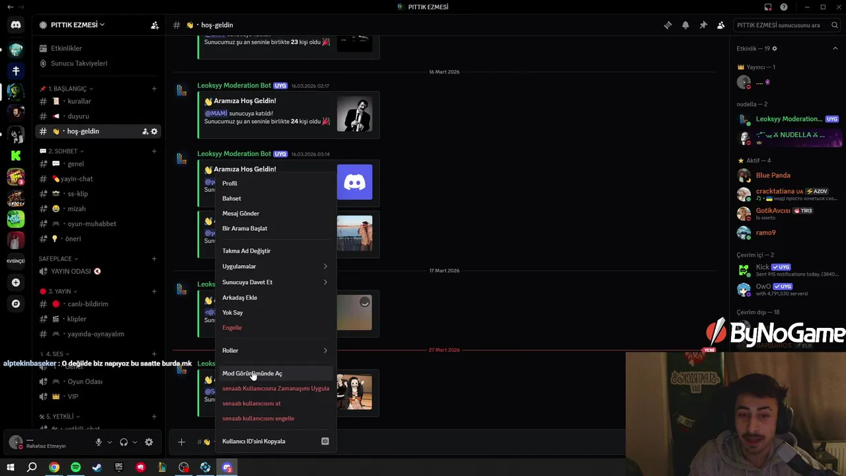Choose red Engelle menu item

click(x=275, y=328)
